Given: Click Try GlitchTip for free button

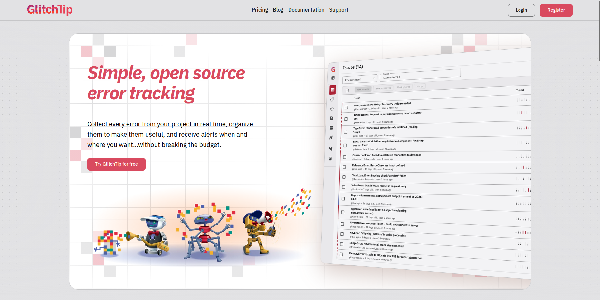Looking at the screenshot, I should 116,164.
